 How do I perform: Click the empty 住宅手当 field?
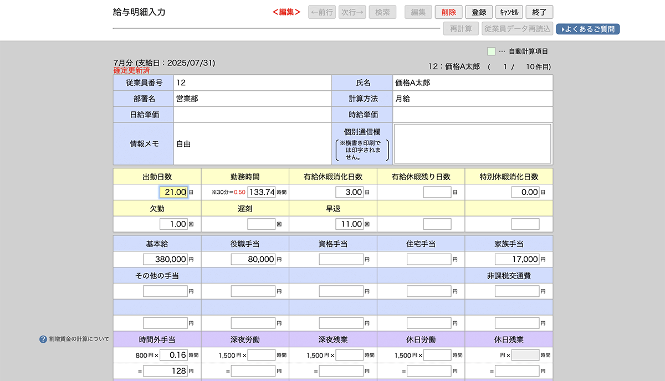pos(429,259)
